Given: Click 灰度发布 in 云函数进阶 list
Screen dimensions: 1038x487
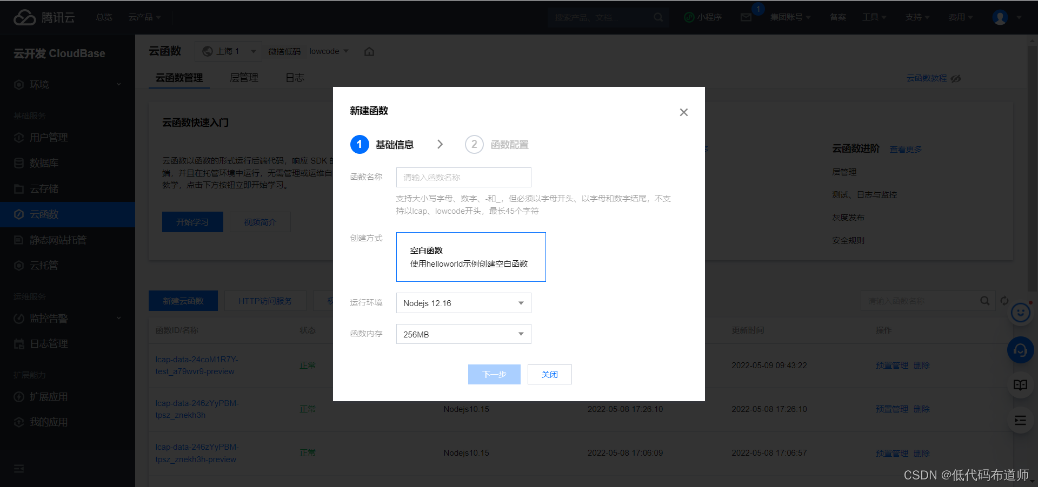Looking at the screenshot, I should point(848,218).
